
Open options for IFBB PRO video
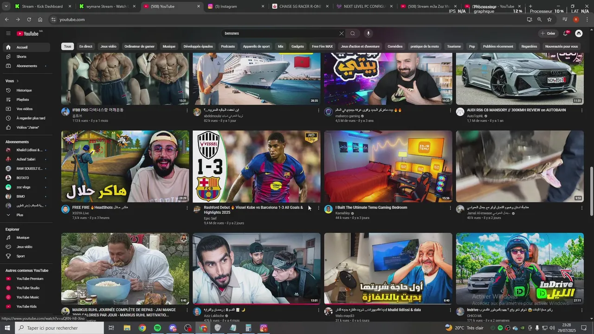click(187, 111)
